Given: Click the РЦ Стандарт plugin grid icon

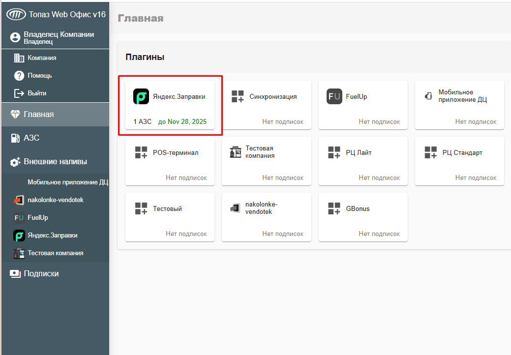Looking at the screenshot, I should [430, 152].
